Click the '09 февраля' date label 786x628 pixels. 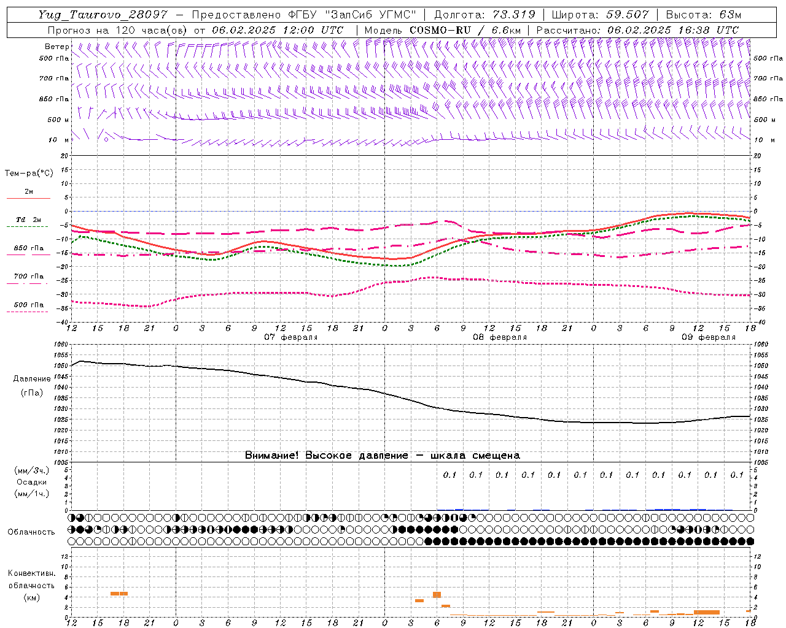[709, 337]
